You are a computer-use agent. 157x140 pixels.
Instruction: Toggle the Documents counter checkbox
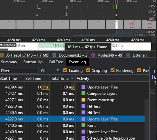pyautogui.click(x=54, y=55)
